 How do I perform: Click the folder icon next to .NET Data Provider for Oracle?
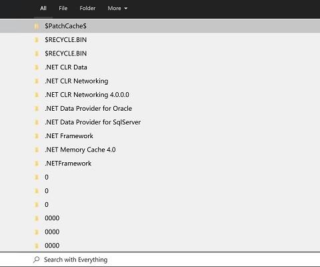pos(37,109)
